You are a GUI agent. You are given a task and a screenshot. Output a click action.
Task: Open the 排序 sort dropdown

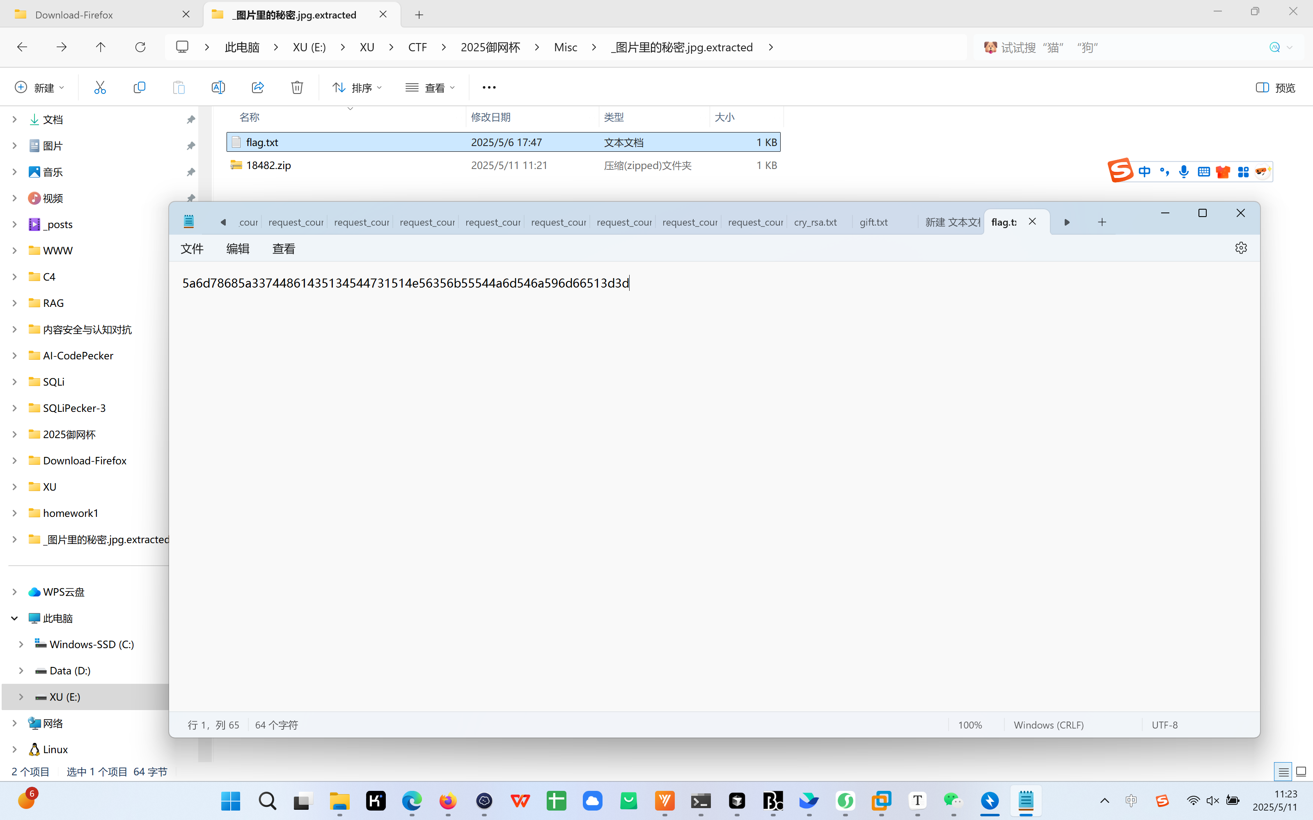tap(357, 87)
